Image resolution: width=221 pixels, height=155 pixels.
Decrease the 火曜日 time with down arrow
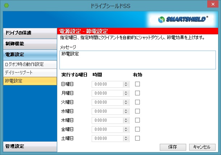[x=126, y=104]
